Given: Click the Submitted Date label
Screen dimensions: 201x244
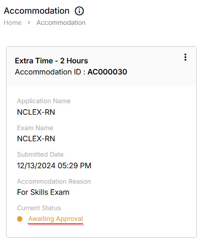Looking at the screenshot, I should coord(40,155).
